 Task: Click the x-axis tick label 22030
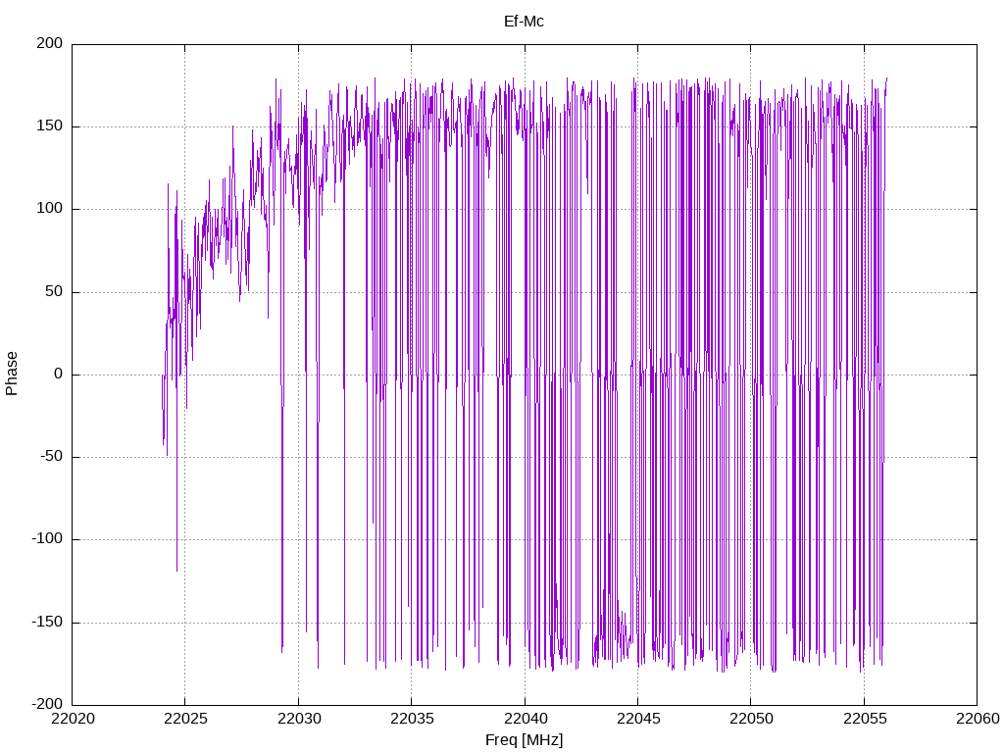point(298,719)
